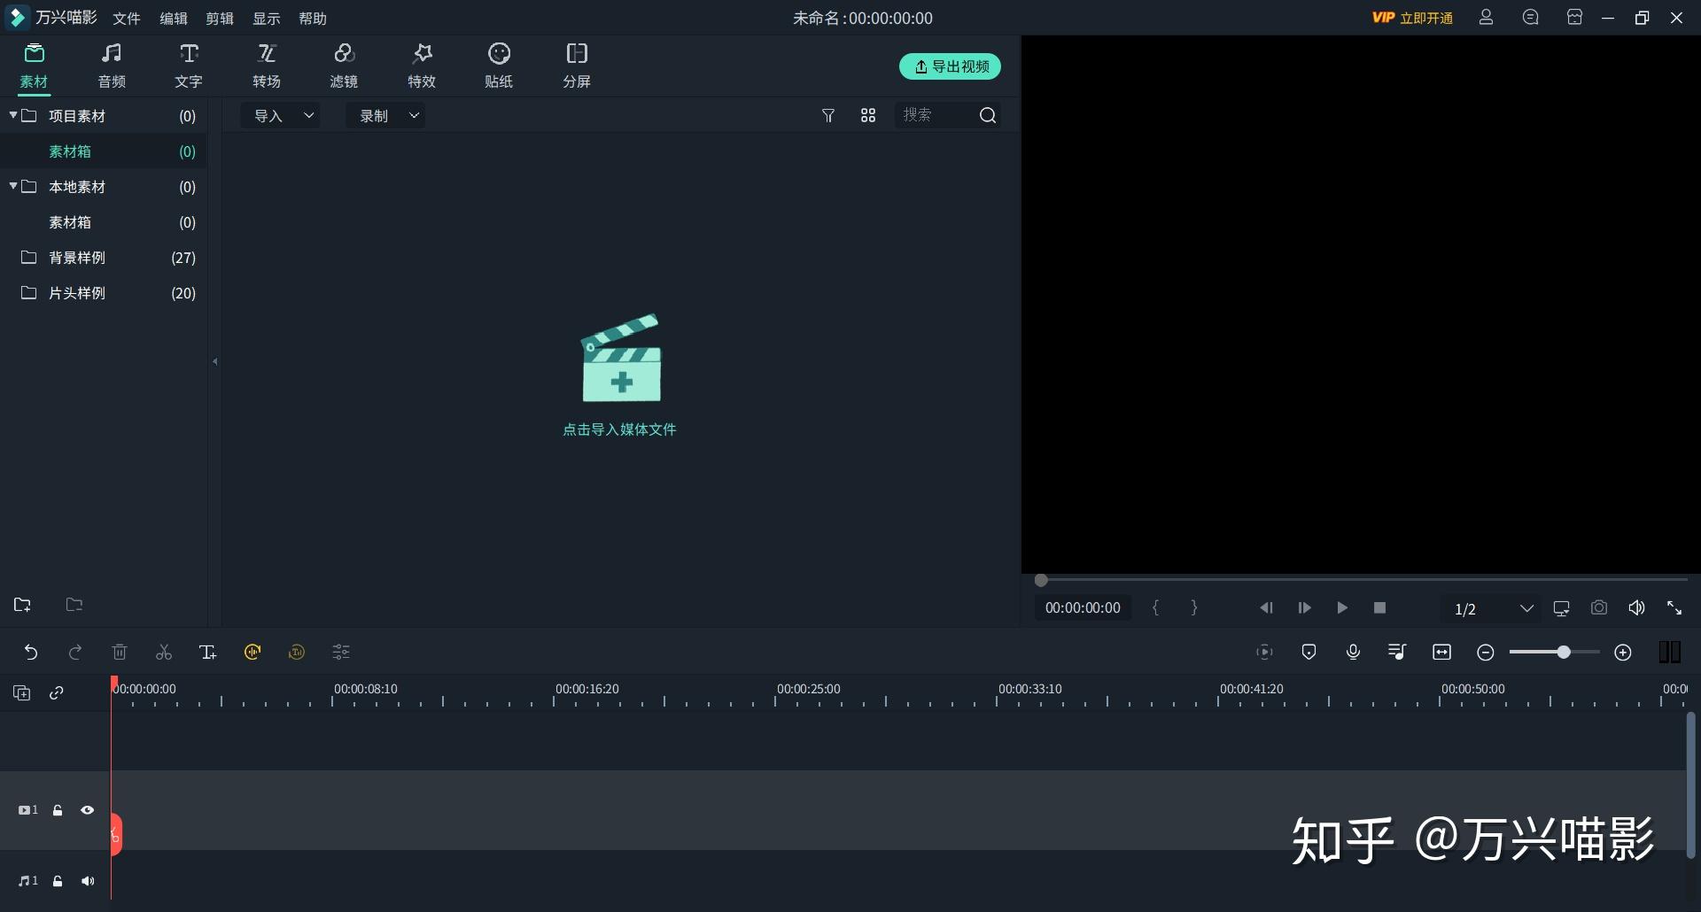Open the 显示 menu

tap(267, 19)
